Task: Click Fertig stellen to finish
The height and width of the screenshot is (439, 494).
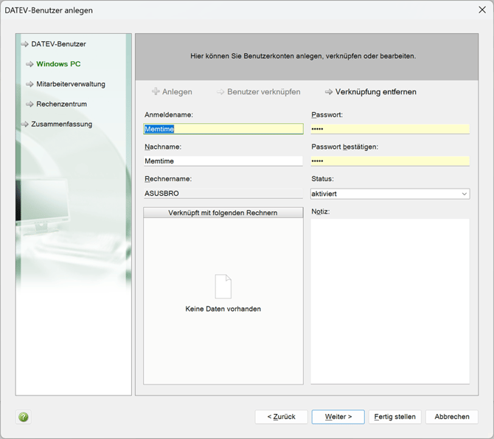Action: 394,417
